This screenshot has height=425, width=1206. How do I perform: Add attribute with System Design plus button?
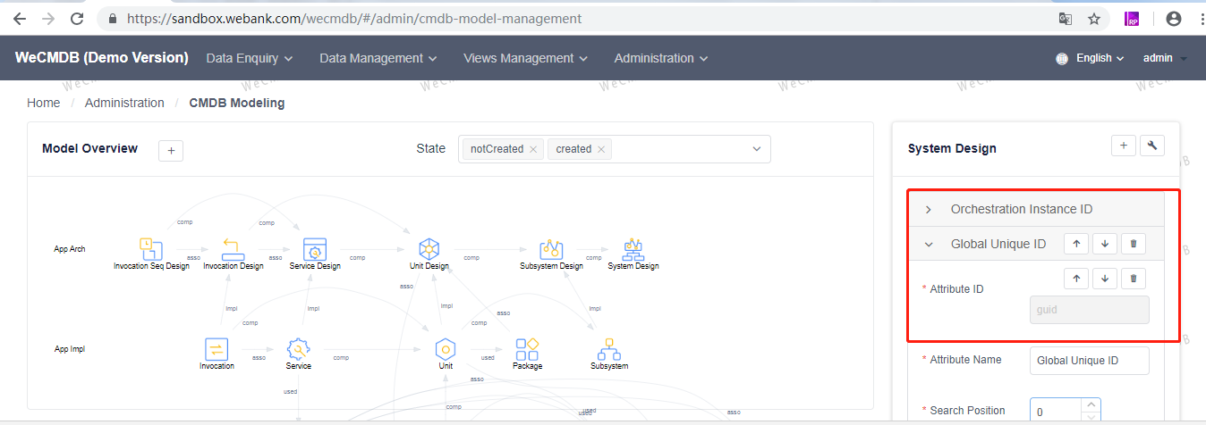pos(1123,146)
